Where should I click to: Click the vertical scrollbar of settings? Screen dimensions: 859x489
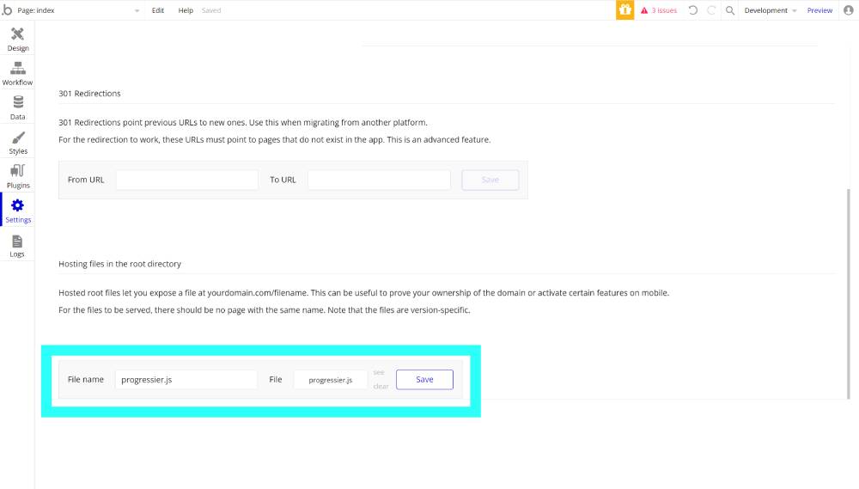[849, 294]
